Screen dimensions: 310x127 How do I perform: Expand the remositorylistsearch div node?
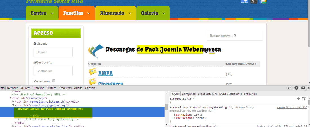click(x=13, y=102)
